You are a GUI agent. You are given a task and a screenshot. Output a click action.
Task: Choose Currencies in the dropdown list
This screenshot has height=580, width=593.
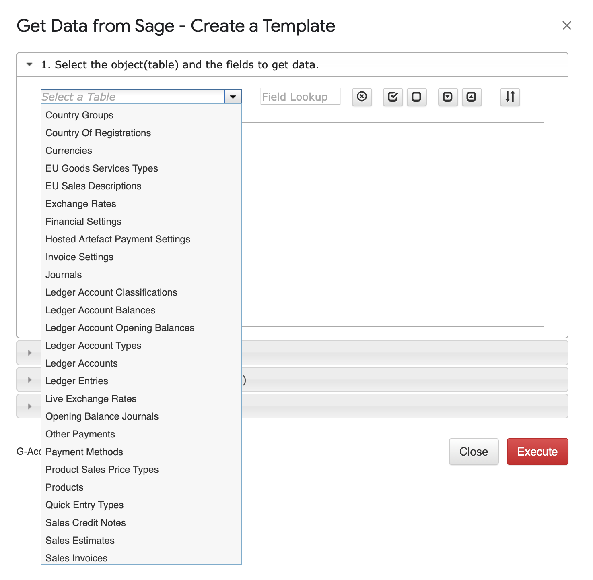[141, 151]
